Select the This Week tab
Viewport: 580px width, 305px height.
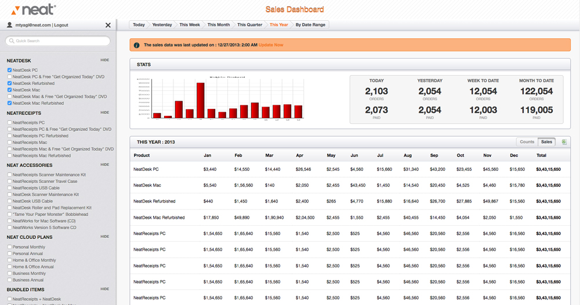pyautogui.click(x=190, y=25)
